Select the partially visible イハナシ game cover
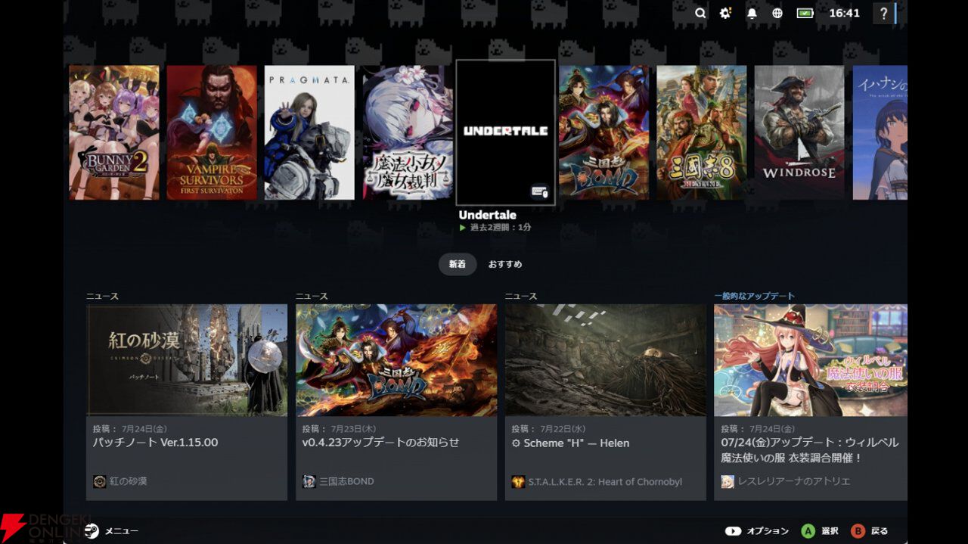This screenshot has height=544, width=968. [880, 132]
